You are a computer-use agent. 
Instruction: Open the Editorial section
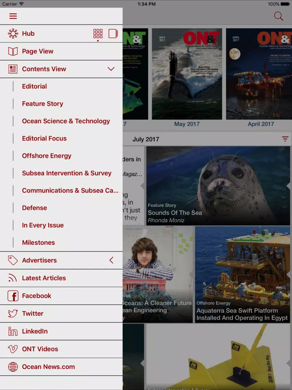click(61, 86)
